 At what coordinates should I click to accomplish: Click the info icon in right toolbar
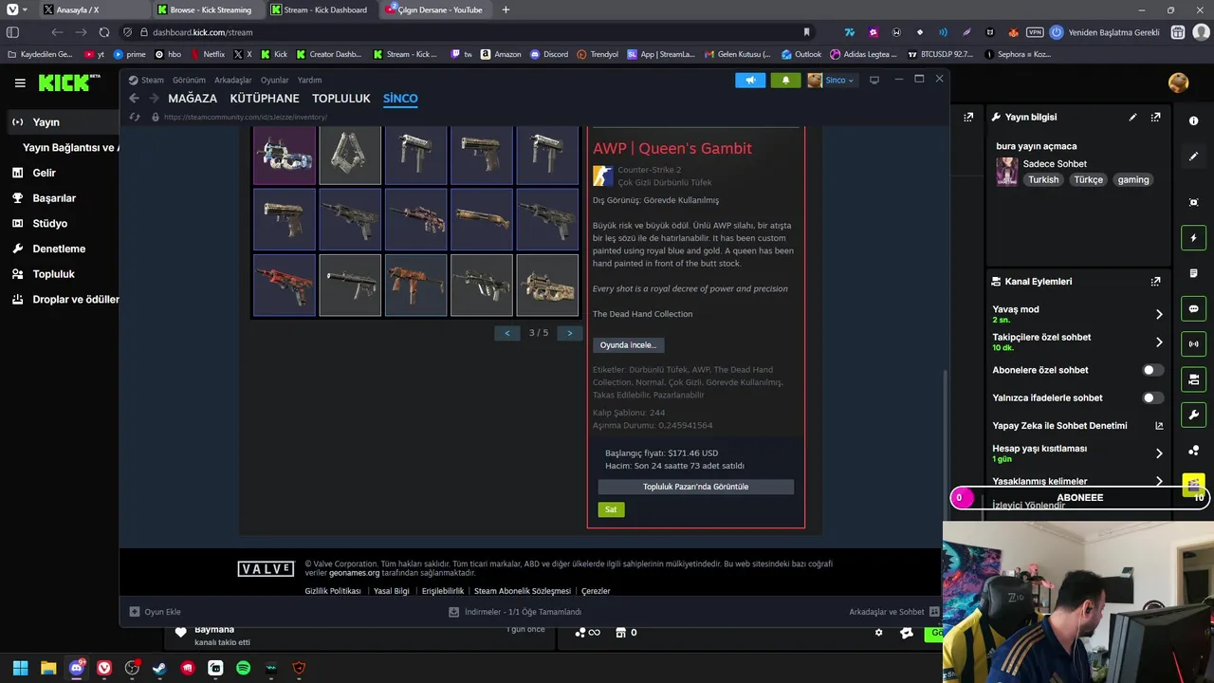pyautogui.click(x=1194, y=120)
